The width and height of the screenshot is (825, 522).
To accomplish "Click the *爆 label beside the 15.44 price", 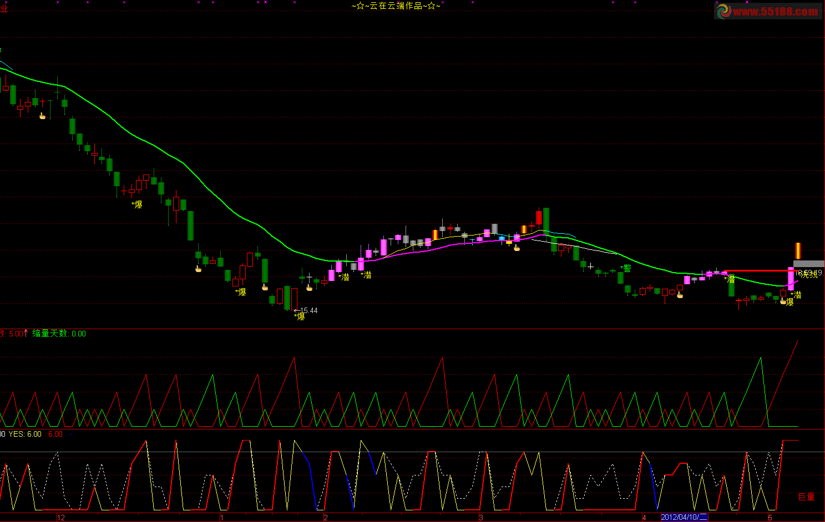I will pos(300,316).
